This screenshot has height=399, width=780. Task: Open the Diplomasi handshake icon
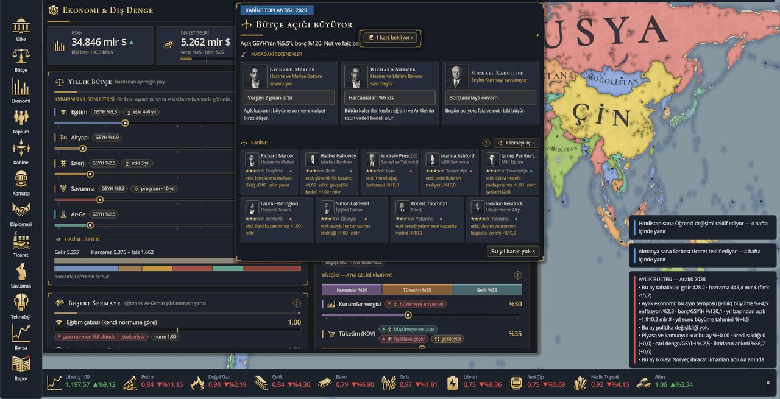tap(21, 214)
